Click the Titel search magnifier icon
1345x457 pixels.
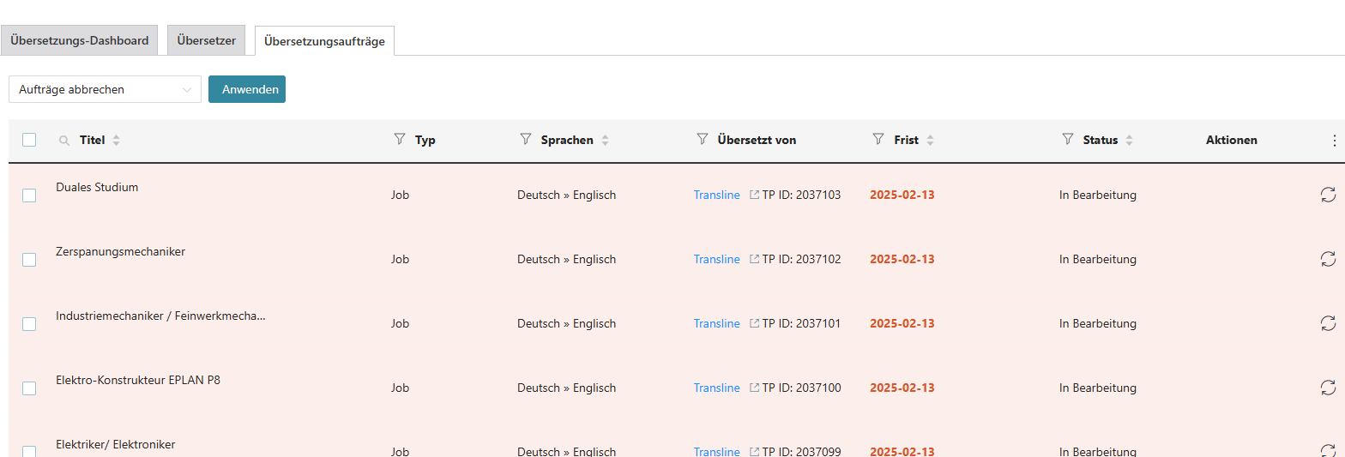63,140
